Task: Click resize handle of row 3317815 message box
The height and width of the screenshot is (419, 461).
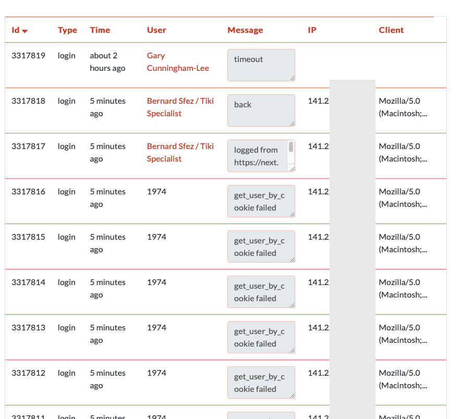Action: pyautogui.click(x=292, y=260)
